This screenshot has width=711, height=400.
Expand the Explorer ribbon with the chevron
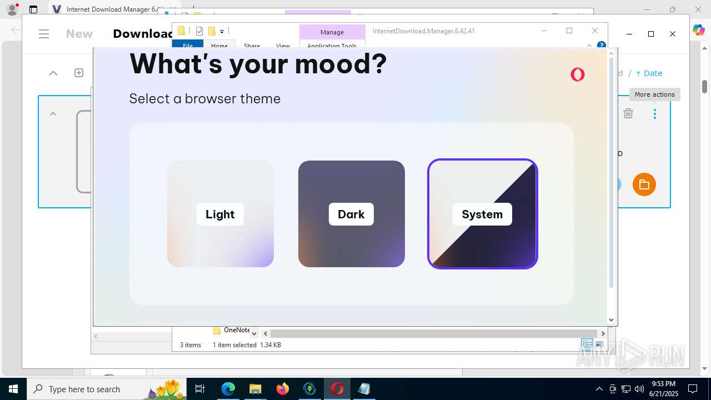click(589, 46)
